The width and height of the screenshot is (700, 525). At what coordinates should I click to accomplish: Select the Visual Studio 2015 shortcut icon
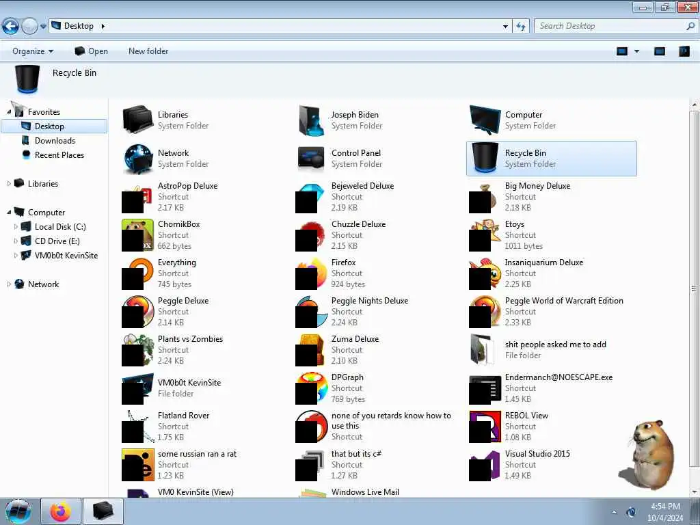tap(485, 465)
